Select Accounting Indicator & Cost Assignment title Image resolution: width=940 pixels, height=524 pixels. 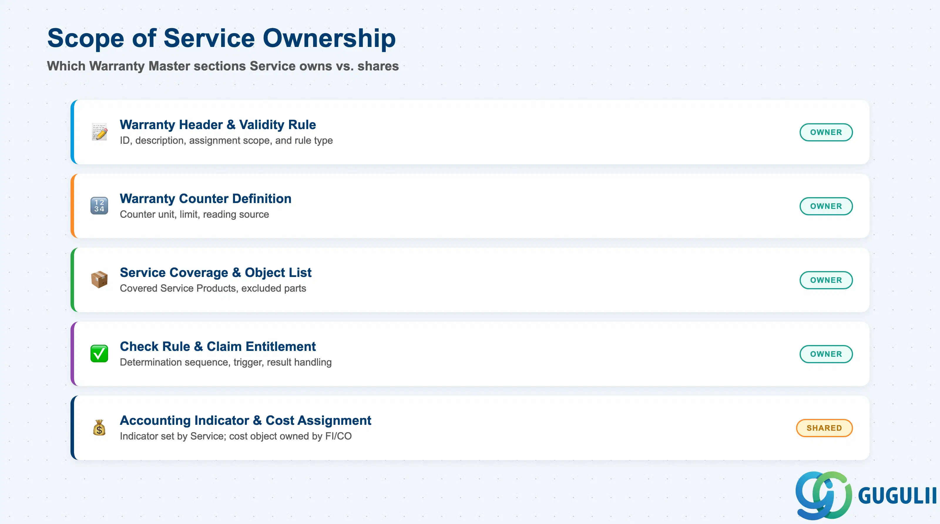point(246,420)
